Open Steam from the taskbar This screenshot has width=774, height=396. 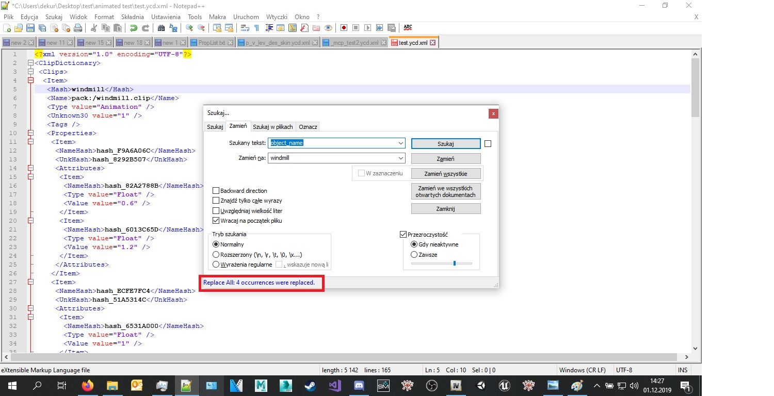[x=311, y=385]
